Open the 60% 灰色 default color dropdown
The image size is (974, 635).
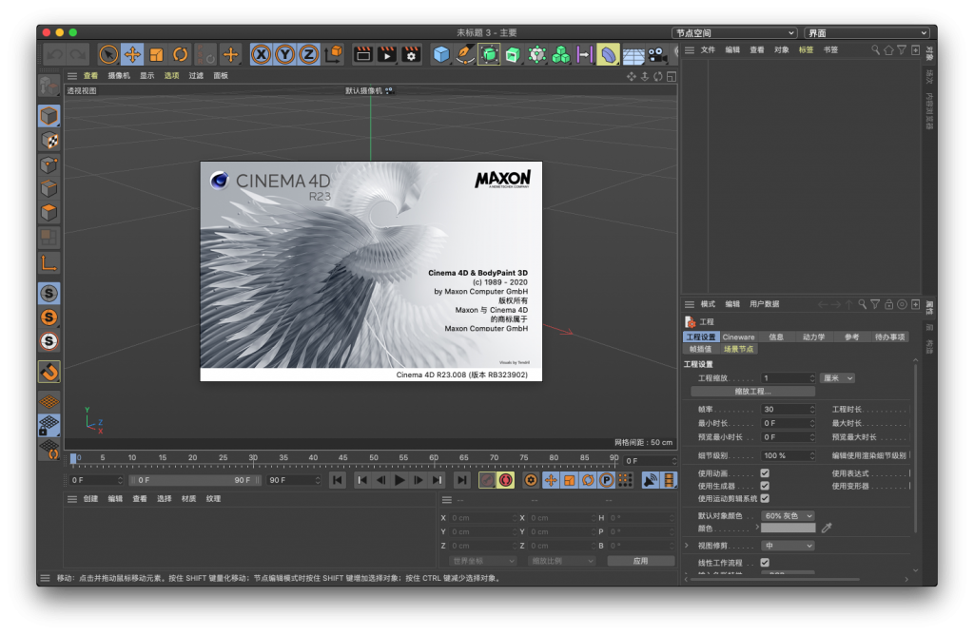click(788, 516)
